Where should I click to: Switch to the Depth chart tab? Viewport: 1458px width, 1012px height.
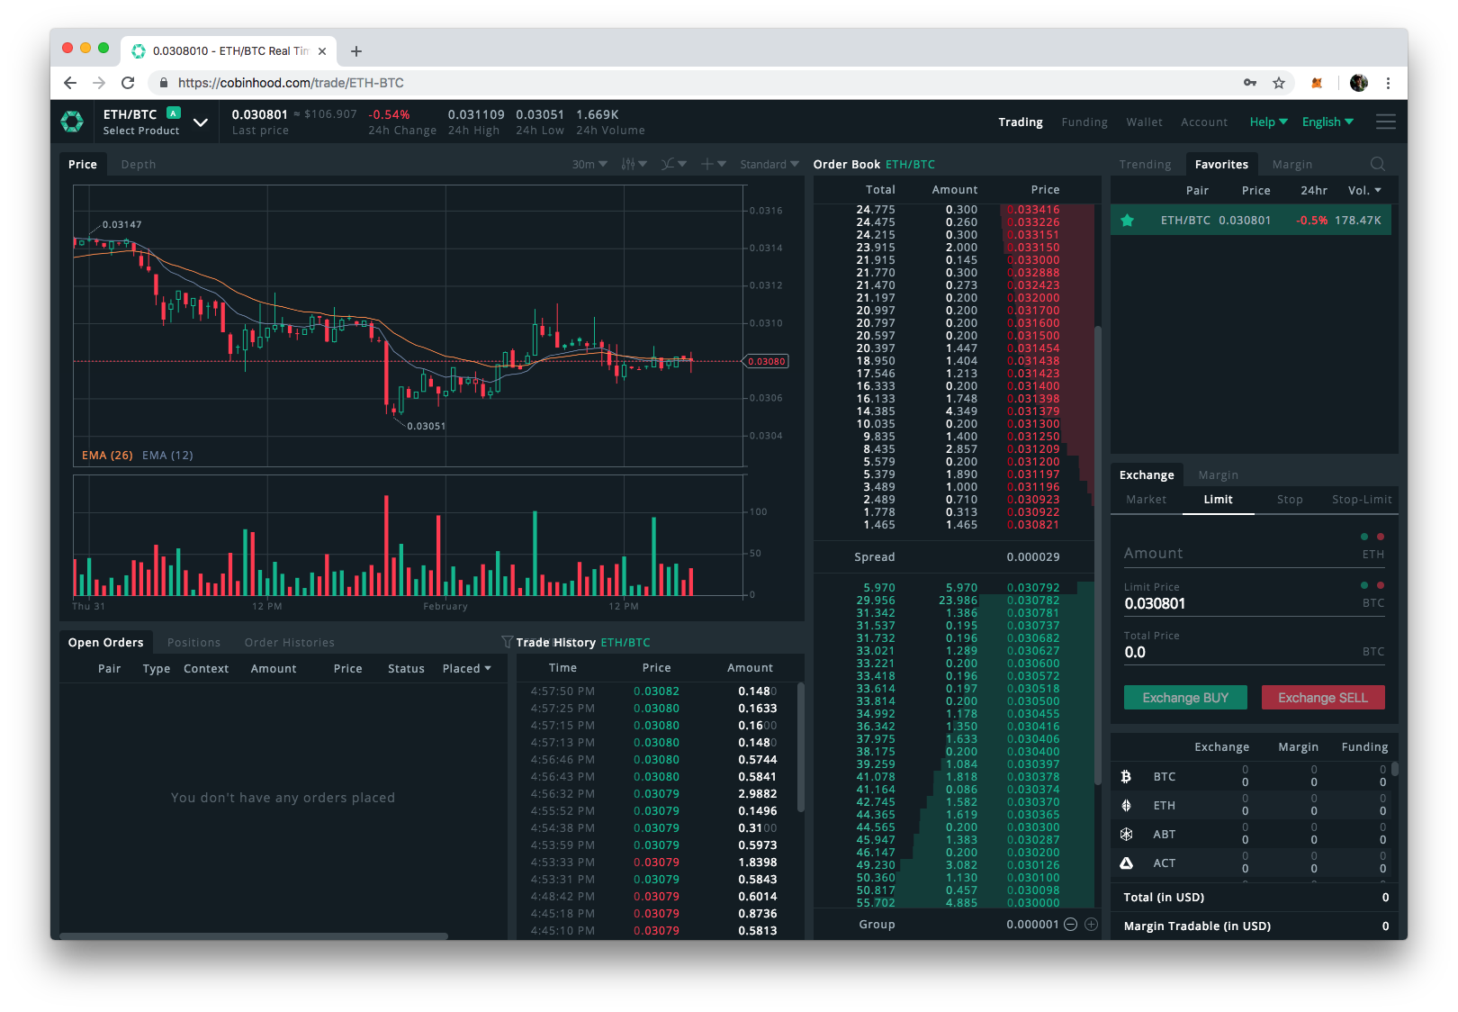click(x=139, y=164)
